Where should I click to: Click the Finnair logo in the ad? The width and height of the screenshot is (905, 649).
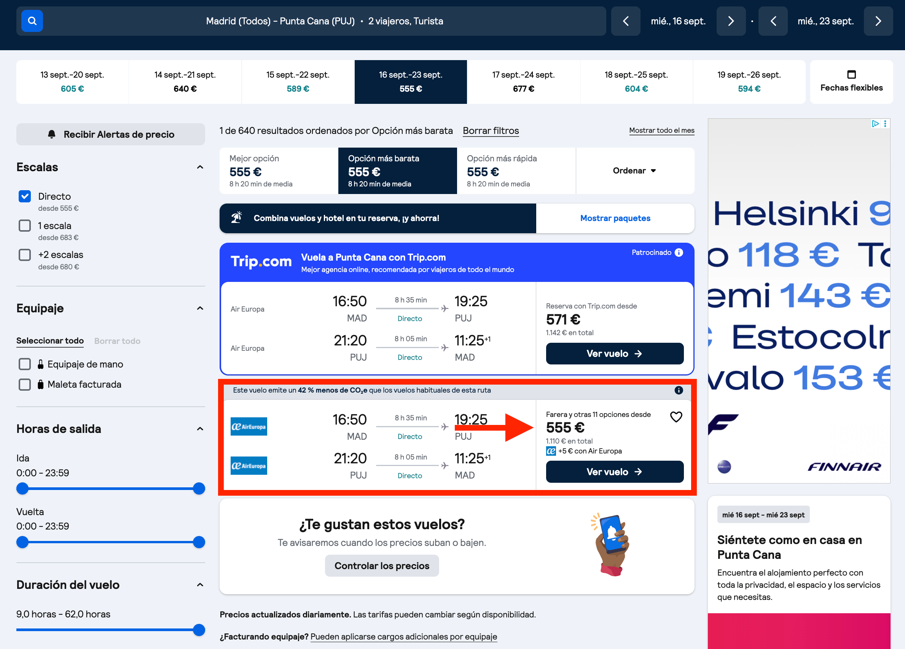coord(844,466)
